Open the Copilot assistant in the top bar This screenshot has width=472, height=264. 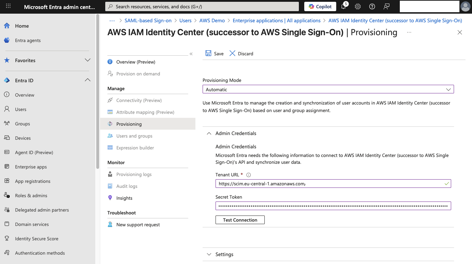319,6
